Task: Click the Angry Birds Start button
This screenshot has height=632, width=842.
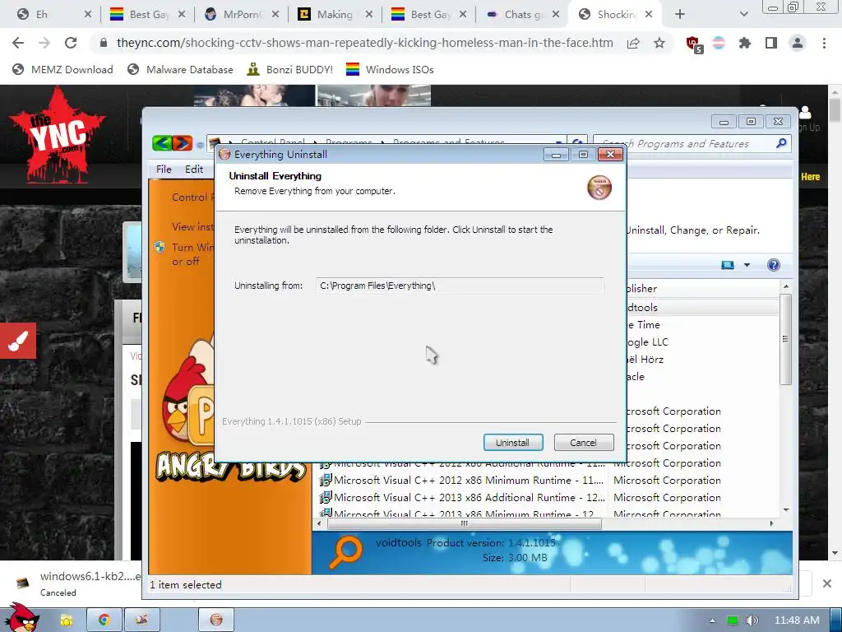Action: click(x=21, y=617)
